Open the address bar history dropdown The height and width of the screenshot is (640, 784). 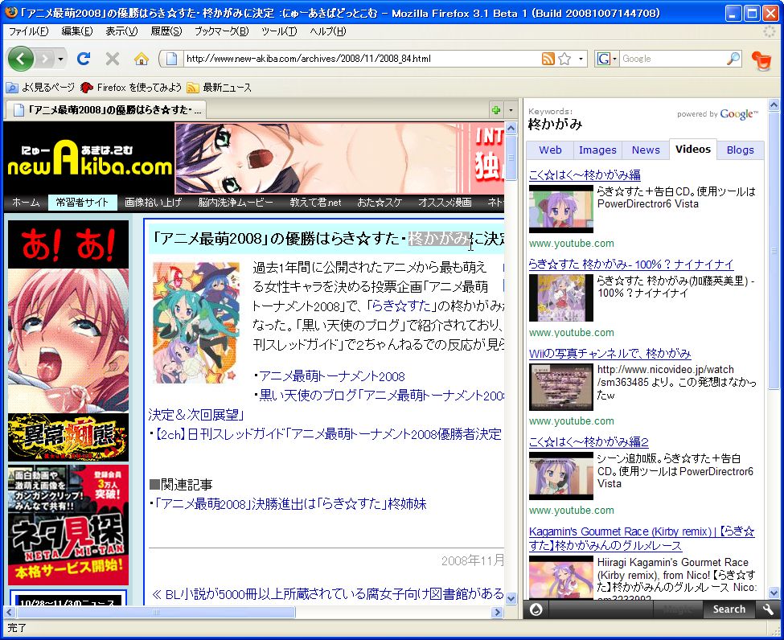tap(581, 59)
